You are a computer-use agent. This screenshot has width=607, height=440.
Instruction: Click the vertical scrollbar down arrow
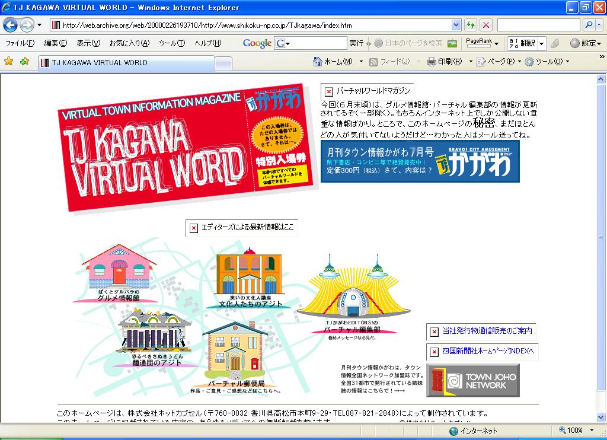[600, 417]
